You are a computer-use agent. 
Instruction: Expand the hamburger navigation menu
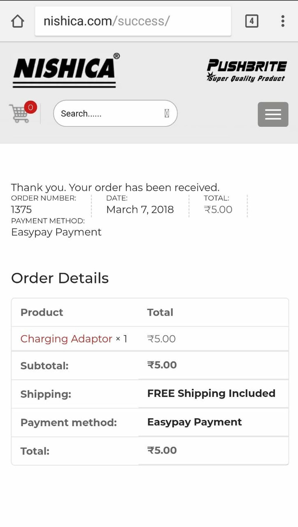273,114
